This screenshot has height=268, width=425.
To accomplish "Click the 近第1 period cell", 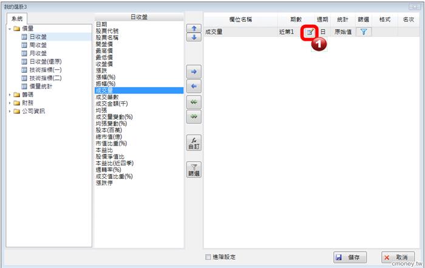I will point(287,32).
